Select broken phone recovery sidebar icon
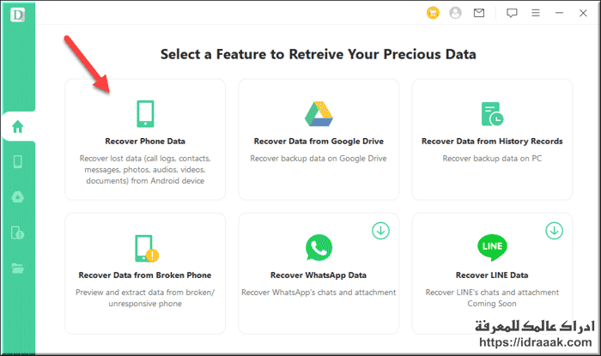 18,232
